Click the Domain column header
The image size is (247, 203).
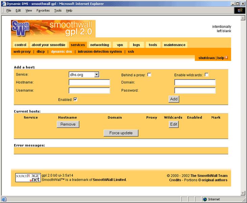pyautogui.click(x=115, y=117)
